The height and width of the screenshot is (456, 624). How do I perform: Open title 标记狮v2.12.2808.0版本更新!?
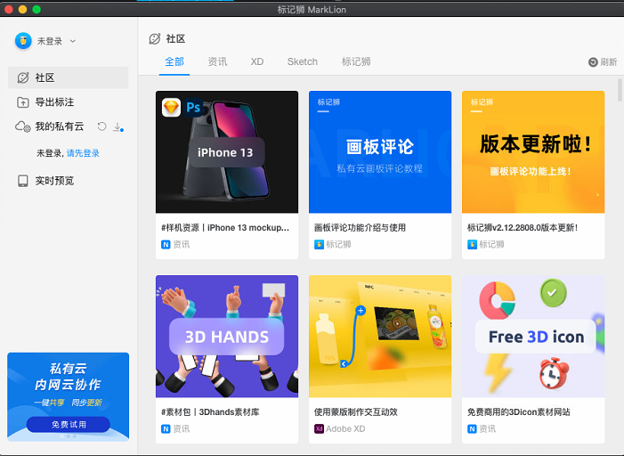[x=523, y=227]
